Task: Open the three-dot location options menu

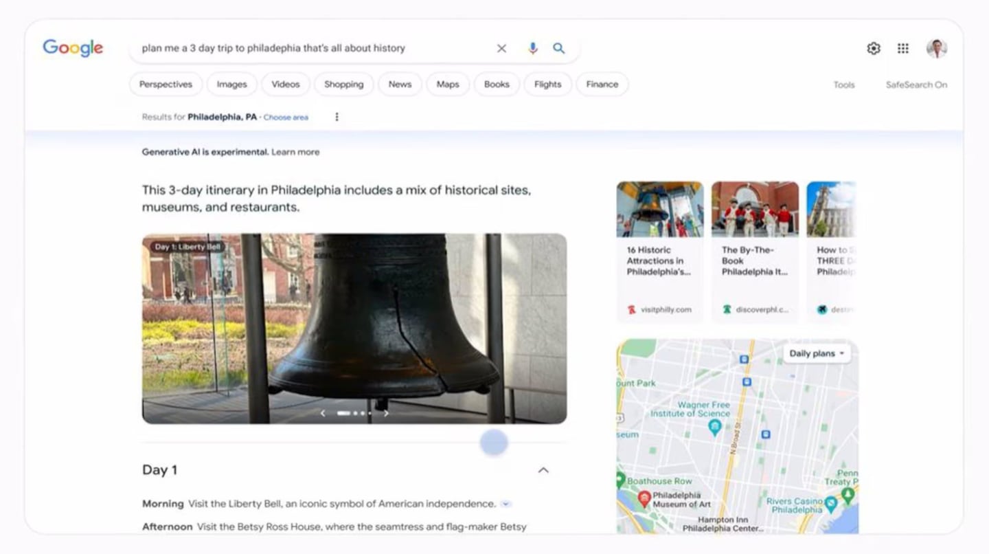Action: click(337, 117)
